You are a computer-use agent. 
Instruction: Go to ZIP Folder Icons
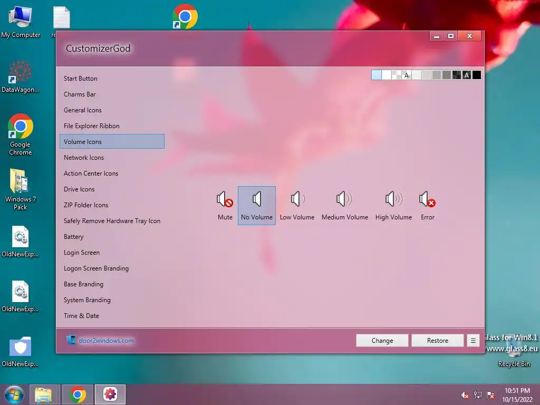[x=112, y=205]
